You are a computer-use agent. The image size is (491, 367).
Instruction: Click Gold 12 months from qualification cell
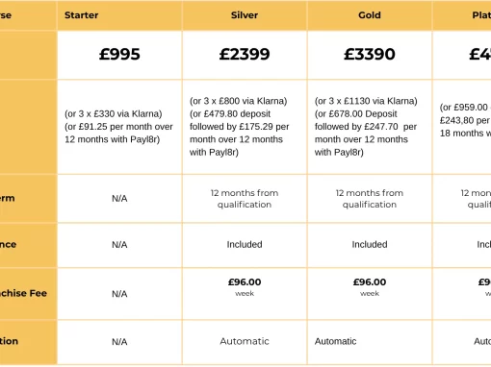tap(370, 199)
